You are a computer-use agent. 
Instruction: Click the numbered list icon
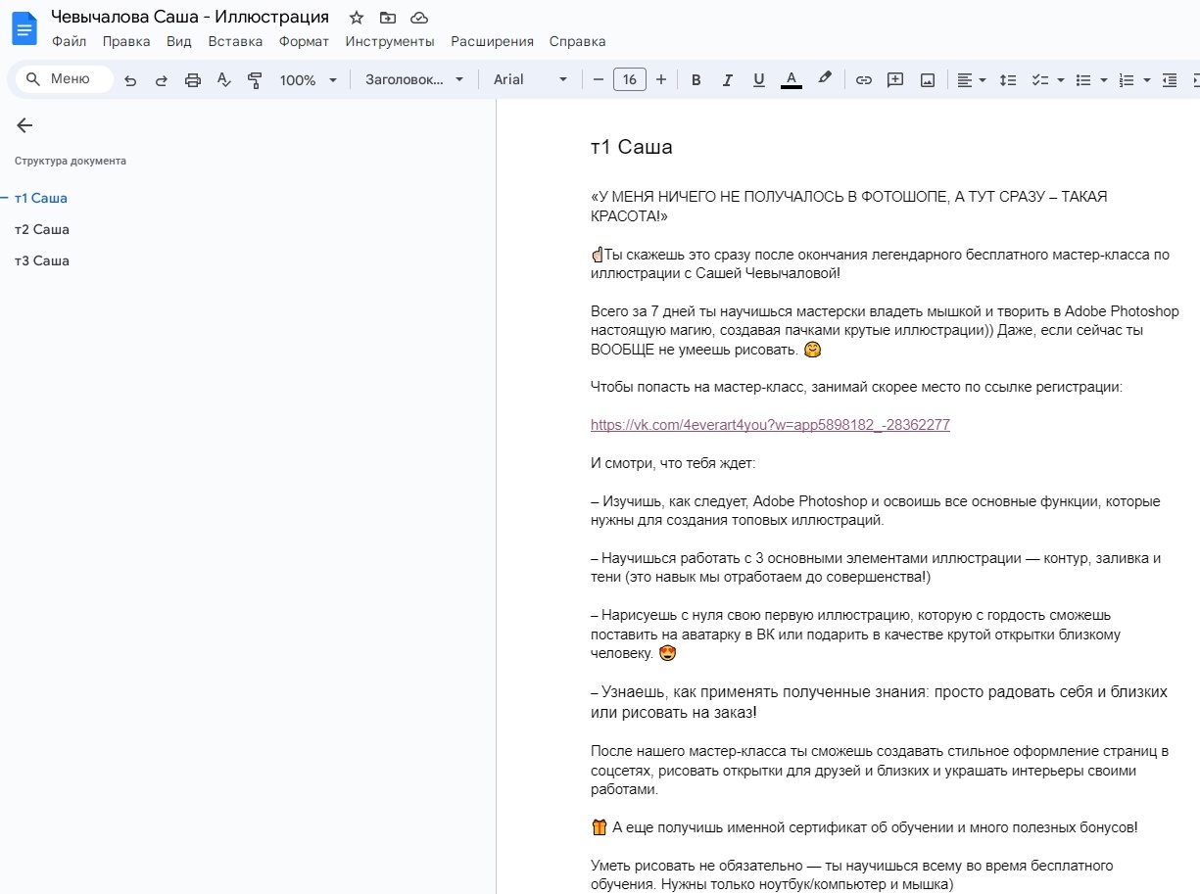pyautogui.click(x=1127, y=80)
